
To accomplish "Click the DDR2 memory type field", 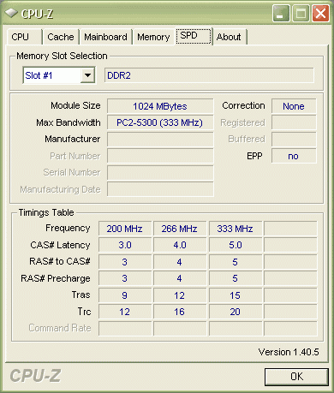I will pos(209,75).
